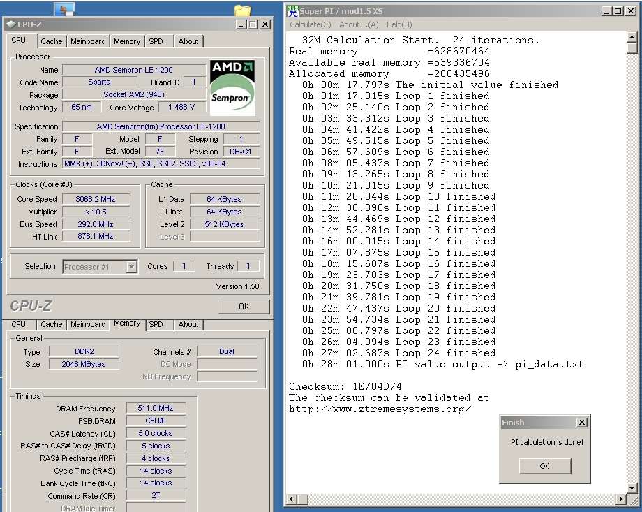The width and height of the screenshot is (642, 512).
Task: Click the PI value output pi_data.txt line
Action: click(x=442, y=364)
